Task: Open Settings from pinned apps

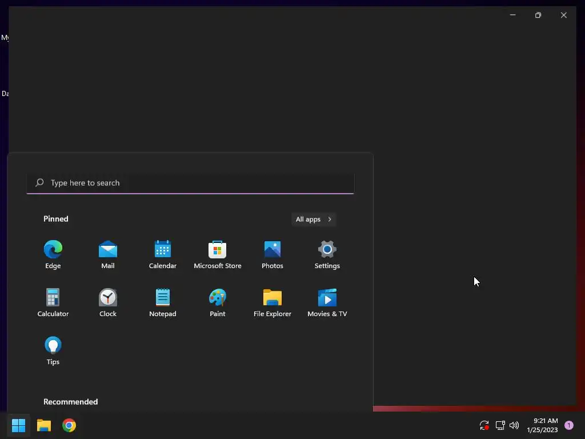Action: [327, 255]
